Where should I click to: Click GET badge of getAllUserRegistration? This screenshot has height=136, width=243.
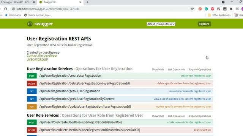(32, 91)
